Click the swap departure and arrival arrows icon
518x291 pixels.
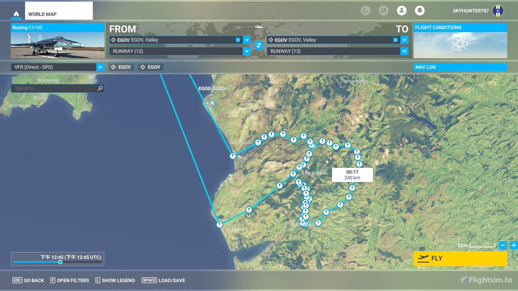tap(259, 45)
